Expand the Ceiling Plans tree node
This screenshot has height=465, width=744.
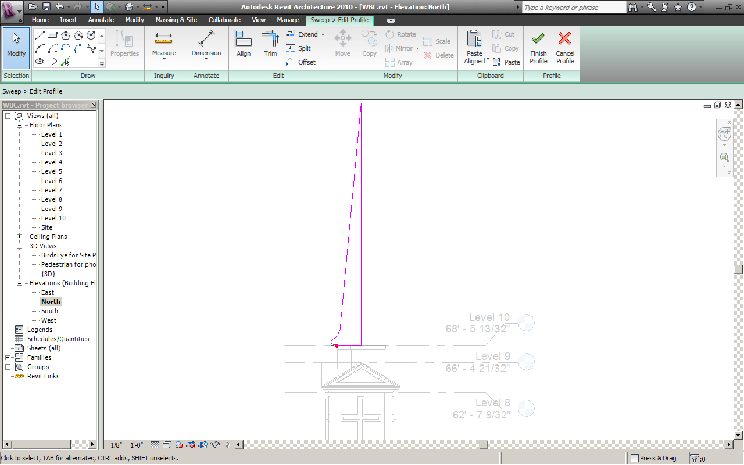coord(19,237)
